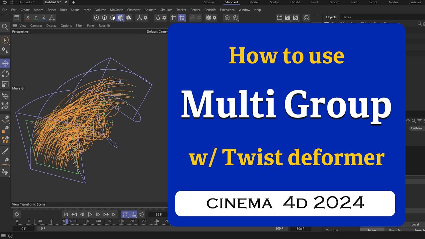Image resolution: width=425 pixels, height=239 pixels.
Task: Toggle X axis lock
Action: click(28, 18)
